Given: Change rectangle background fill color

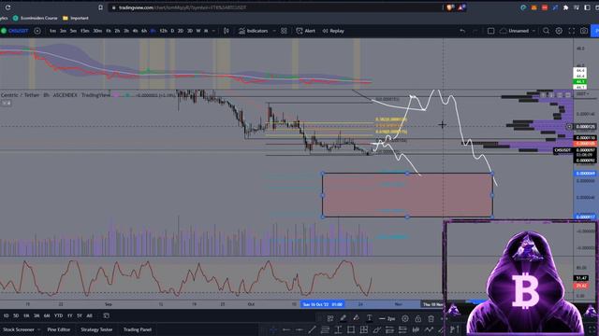Looking at the screenshot, I should pyautogui.click(x=356, y=318).
